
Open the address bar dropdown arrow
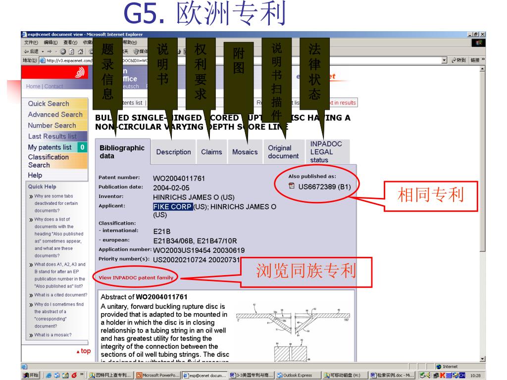444,60
